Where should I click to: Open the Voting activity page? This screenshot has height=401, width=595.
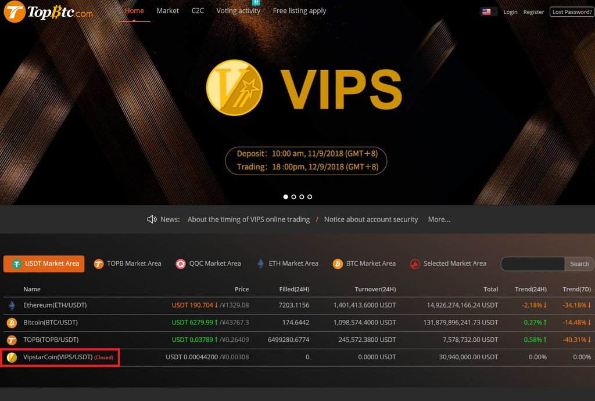tap(238, 10)
